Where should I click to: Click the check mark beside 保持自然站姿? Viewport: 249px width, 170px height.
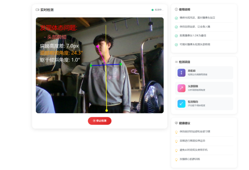176,27
